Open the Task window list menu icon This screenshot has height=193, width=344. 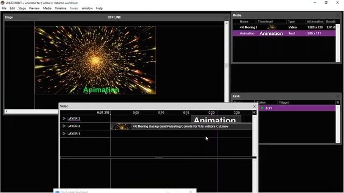[x=338, y=102]
